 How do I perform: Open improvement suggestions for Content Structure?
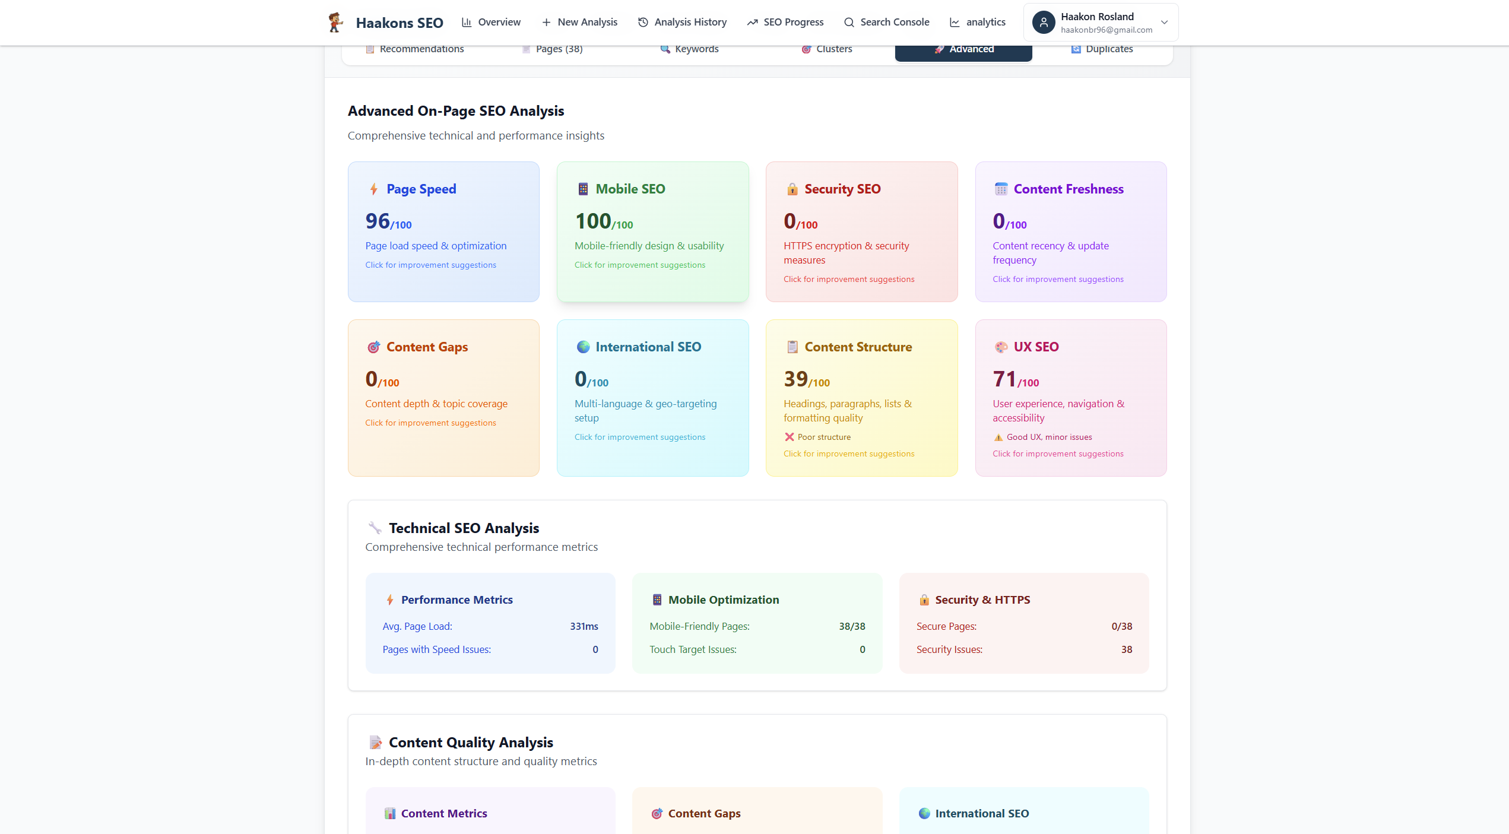[849, 454]
